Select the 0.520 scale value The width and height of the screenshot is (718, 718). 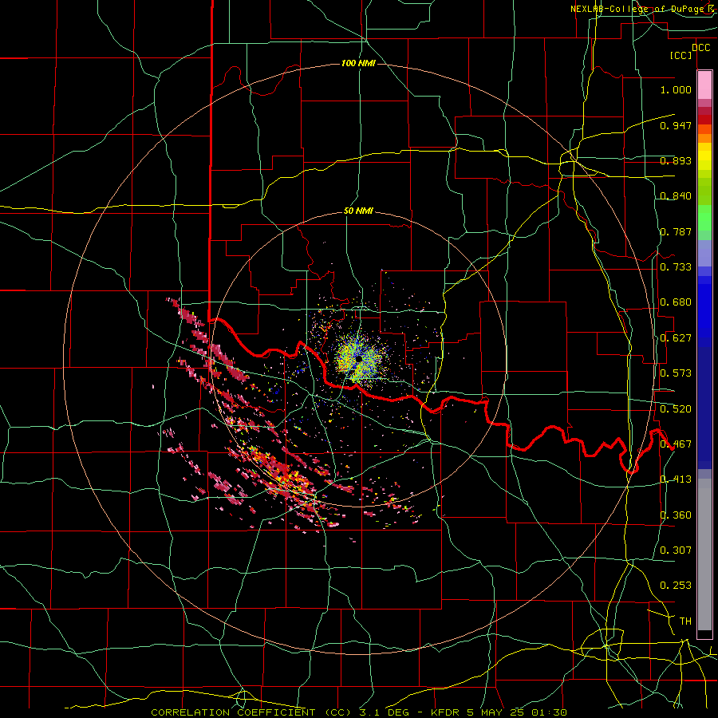(x=676, y=409)
